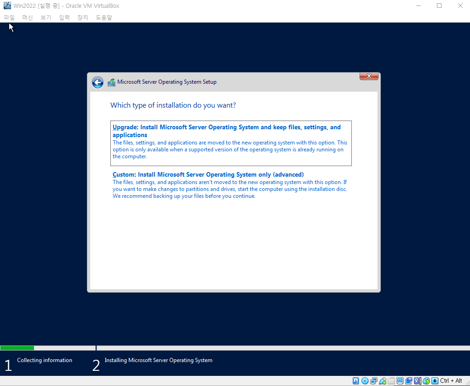The width and height of the screenshot is (470, 386).
Task: Click the keyboard capture arrow icon
Action: 435,381
